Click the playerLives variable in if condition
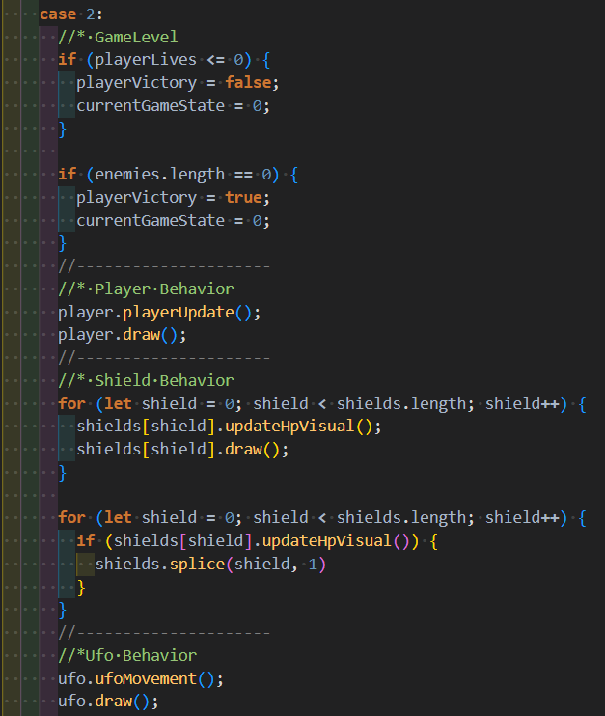The width and height of the screenshot is (605, 716). [145, 60]
